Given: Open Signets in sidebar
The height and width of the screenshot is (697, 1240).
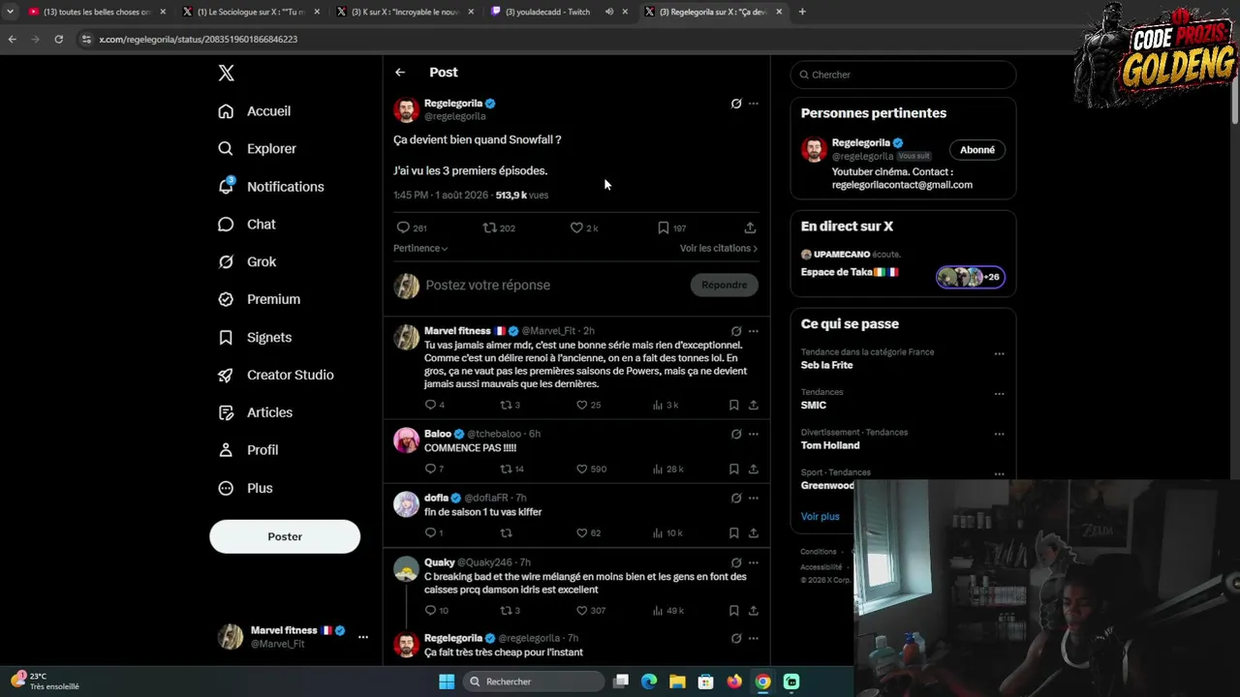Looking at the screenshot, I should click(x=255, y=338).
